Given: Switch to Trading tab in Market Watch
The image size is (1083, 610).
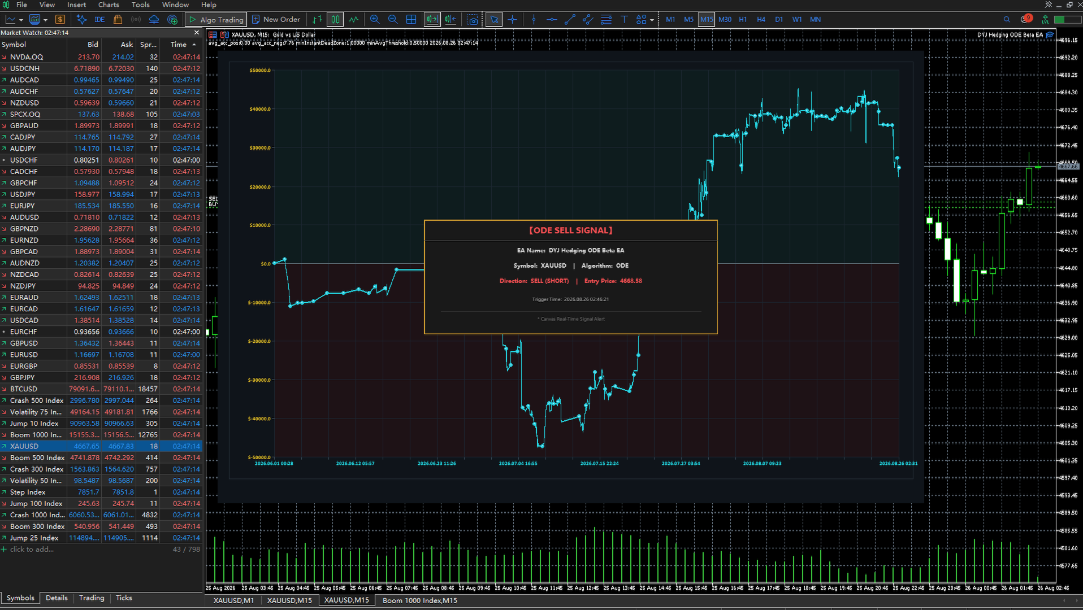Looking at the screenshot, I should (x=92, y=598).
